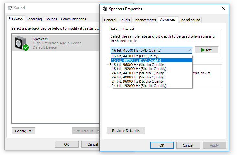Click Apply in Speakers Properties
237x155 pixels.
click(214, 145)
